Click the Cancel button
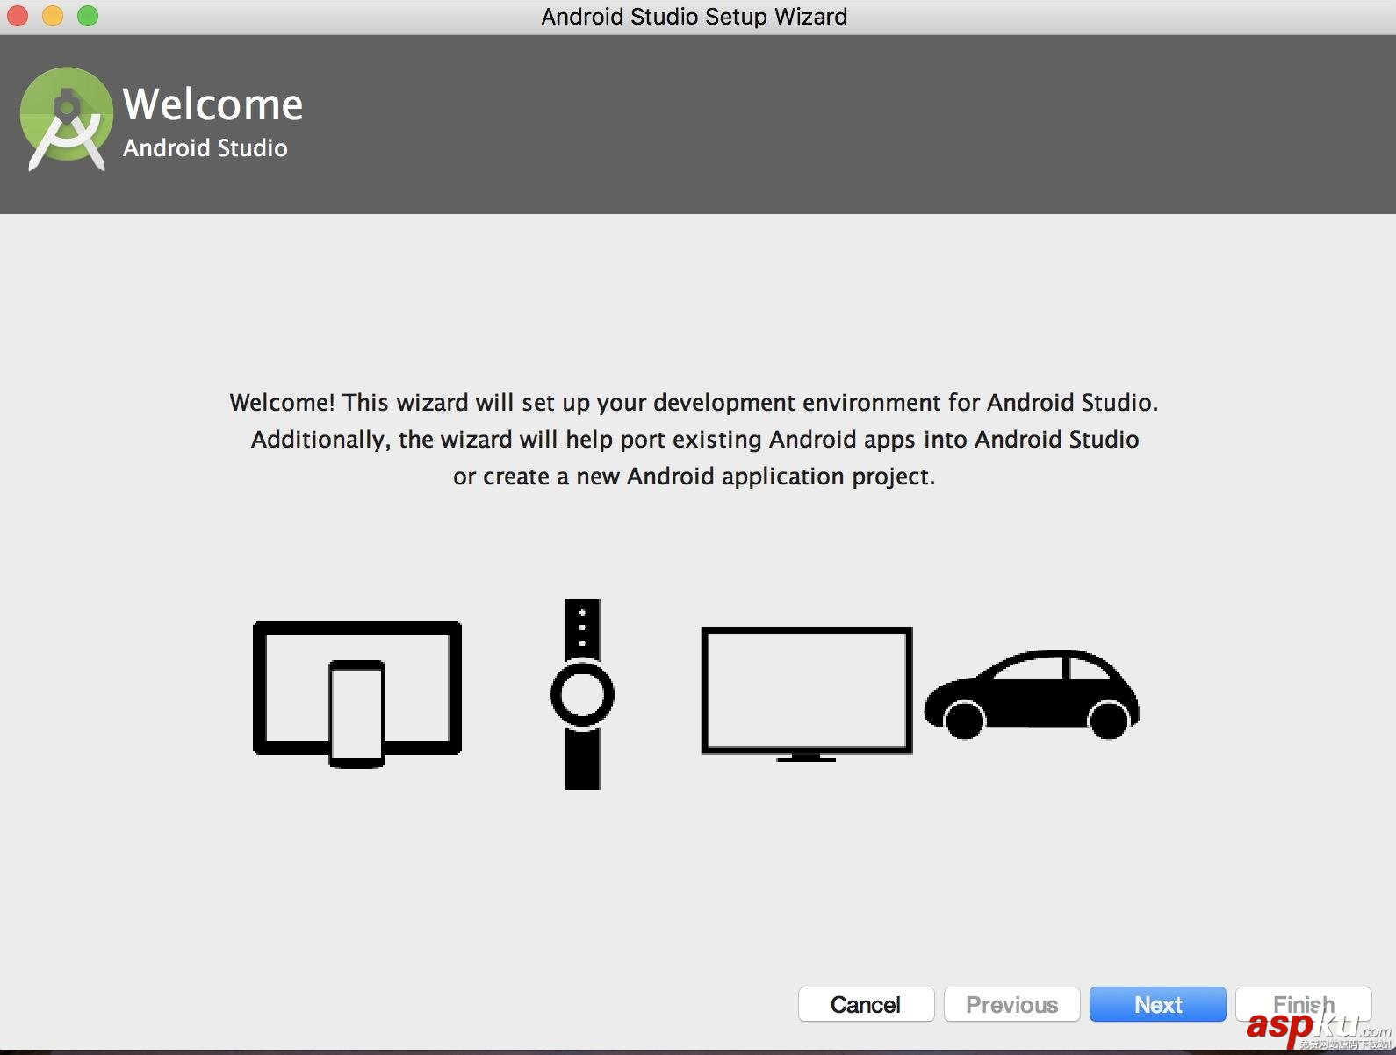 [x=866, y=1004]
